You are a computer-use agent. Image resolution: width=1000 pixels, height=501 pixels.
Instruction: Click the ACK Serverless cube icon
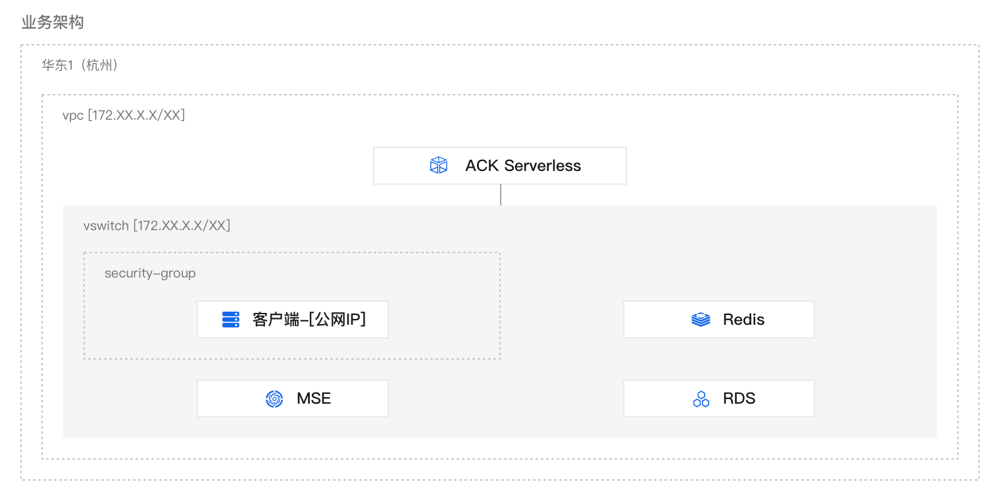point(438,166)
